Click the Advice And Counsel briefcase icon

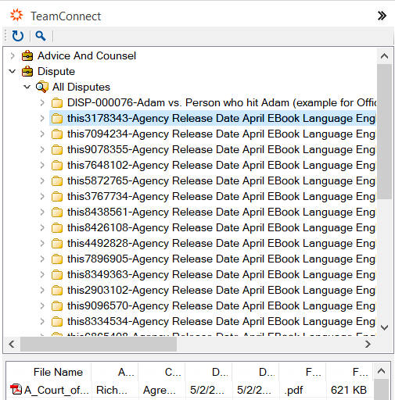(27, 55)
